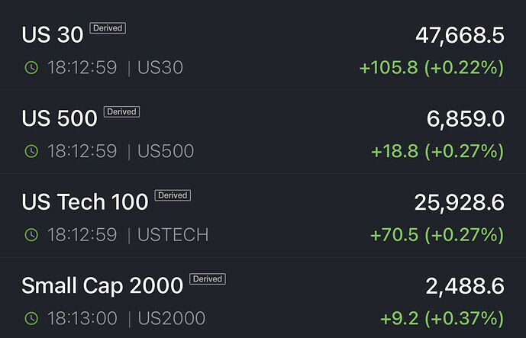Open the Small Cap 2000 index name
526x338 pixels.
pos(102,286)
